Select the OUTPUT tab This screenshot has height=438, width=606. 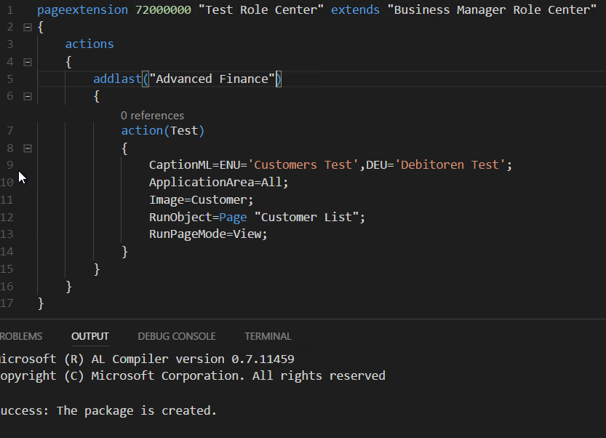[89, 336]
